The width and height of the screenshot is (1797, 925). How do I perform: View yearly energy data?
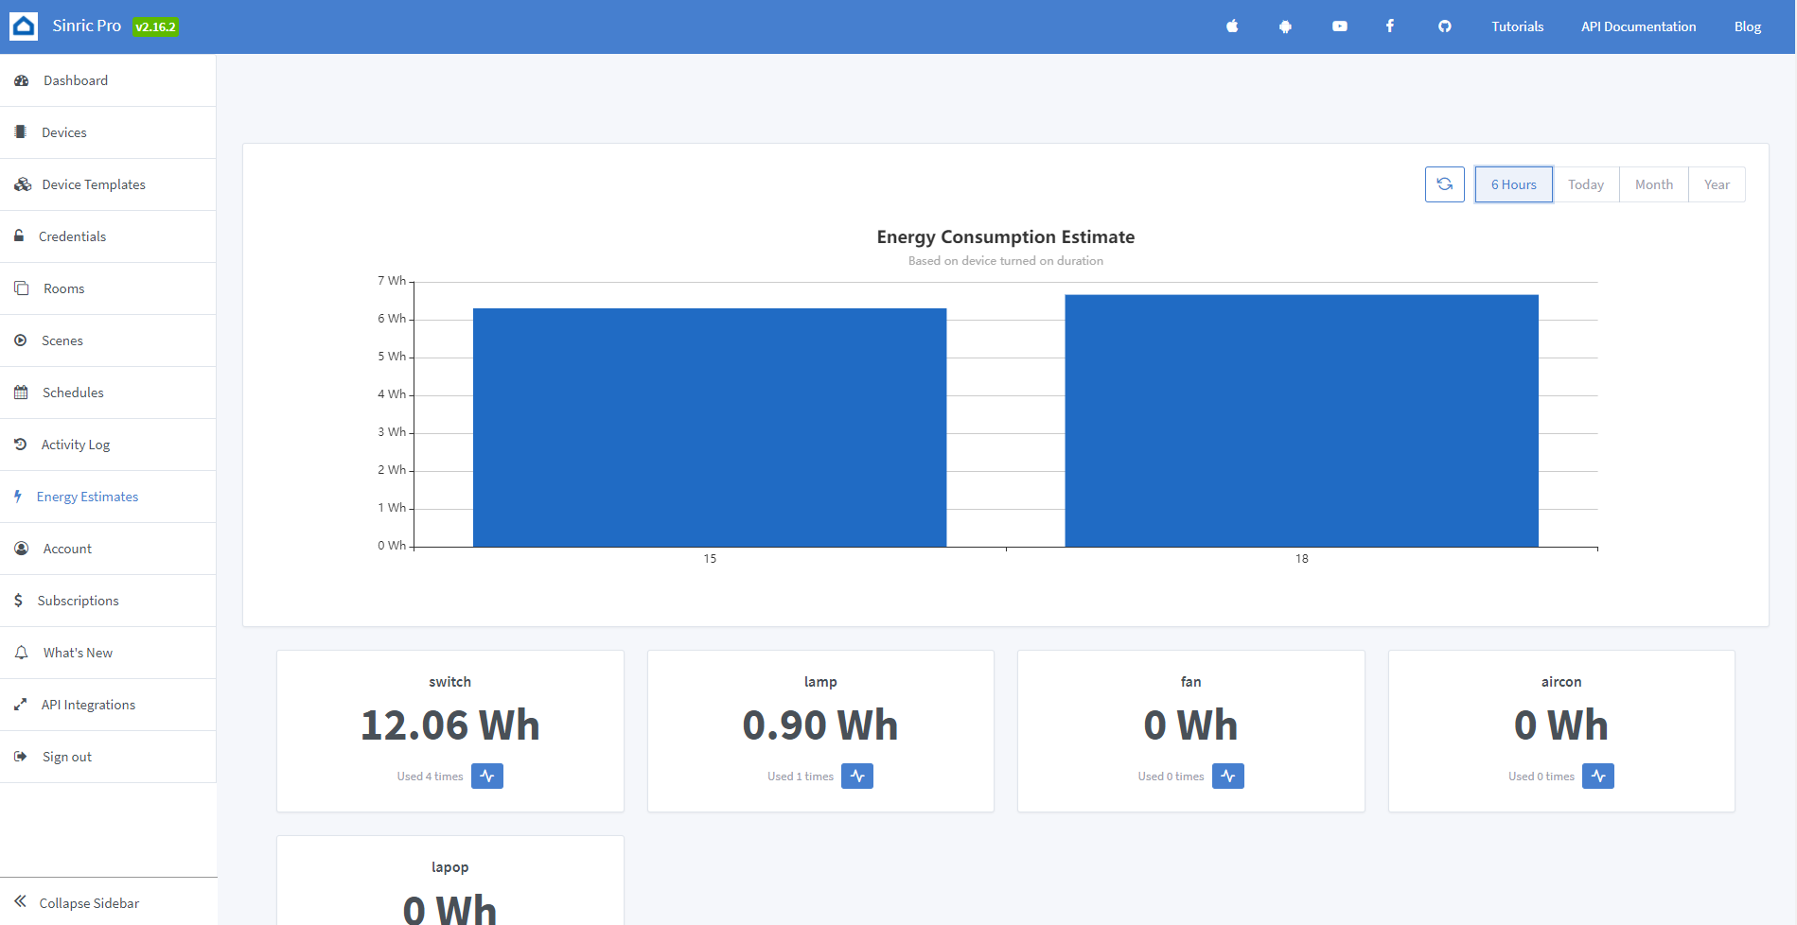click(1717, 183)
